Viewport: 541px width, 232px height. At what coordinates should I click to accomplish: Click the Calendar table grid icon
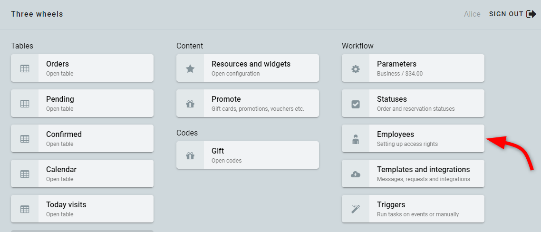pos(25,174)
